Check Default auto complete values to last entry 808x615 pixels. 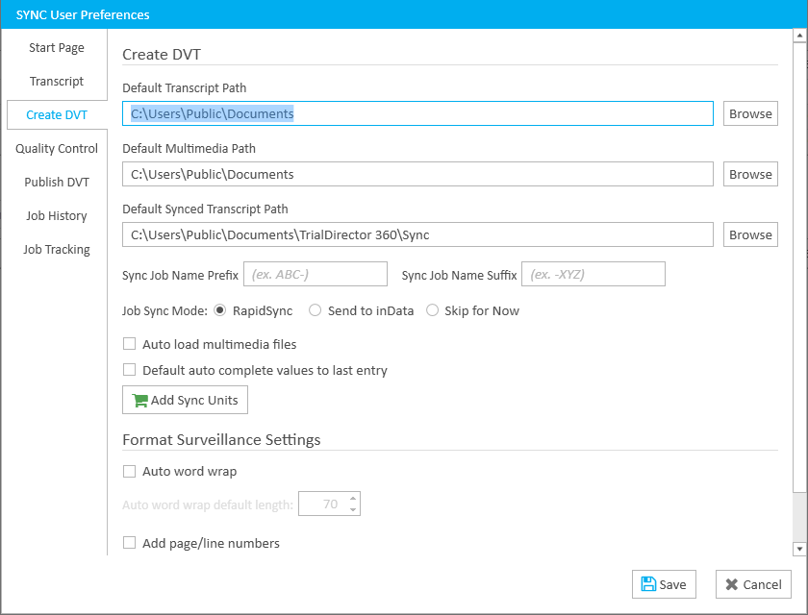129,370
